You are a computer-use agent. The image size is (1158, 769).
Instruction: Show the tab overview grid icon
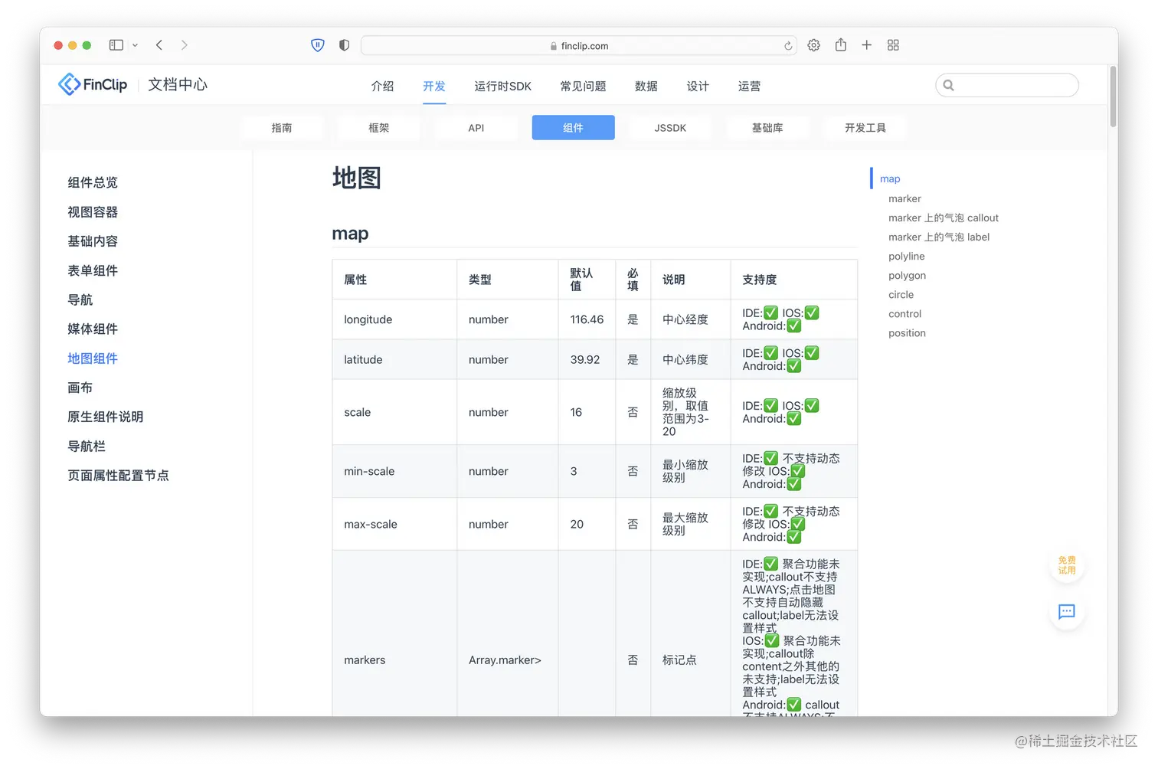click(893, 45)
